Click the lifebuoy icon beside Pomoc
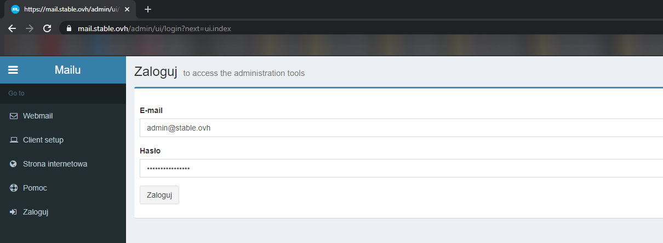Screen dimensions: 663x243 [x=14, y=188]
